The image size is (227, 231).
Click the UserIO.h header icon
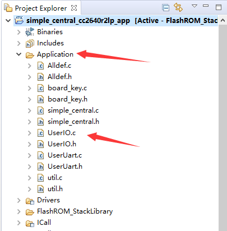coord(40,144)
